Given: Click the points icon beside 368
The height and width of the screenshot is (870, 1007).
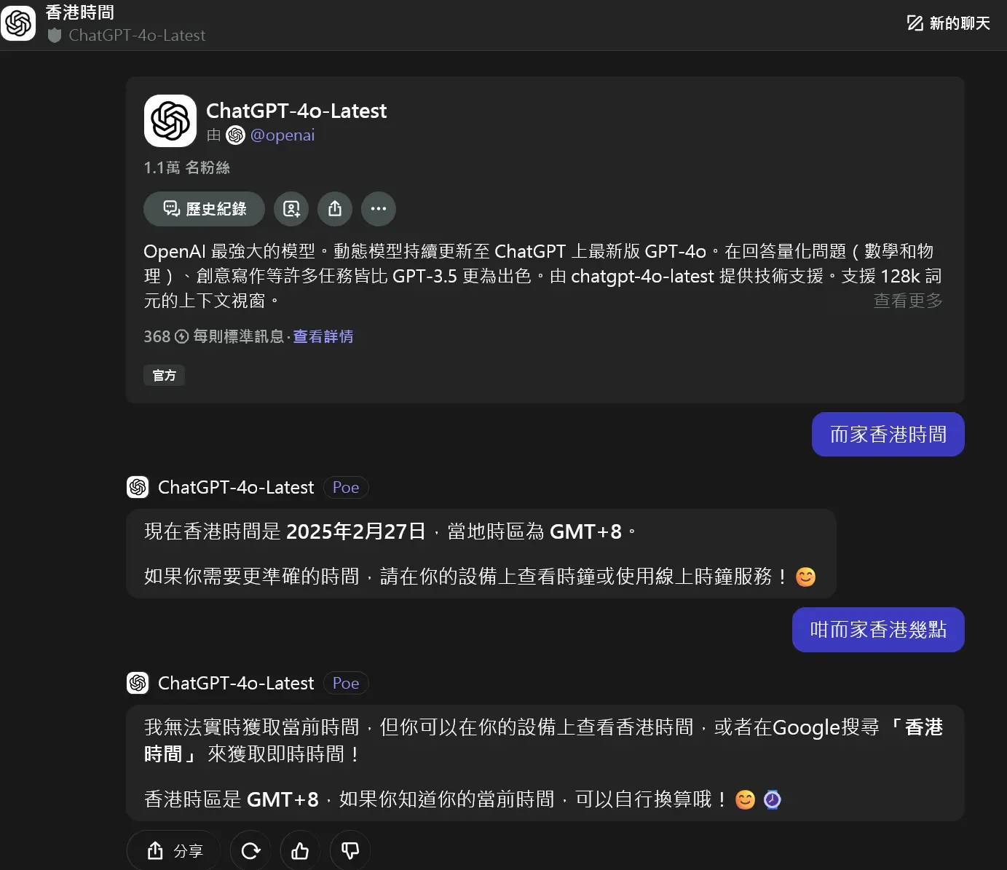Looking at the screenshot, I should [181, 336].
